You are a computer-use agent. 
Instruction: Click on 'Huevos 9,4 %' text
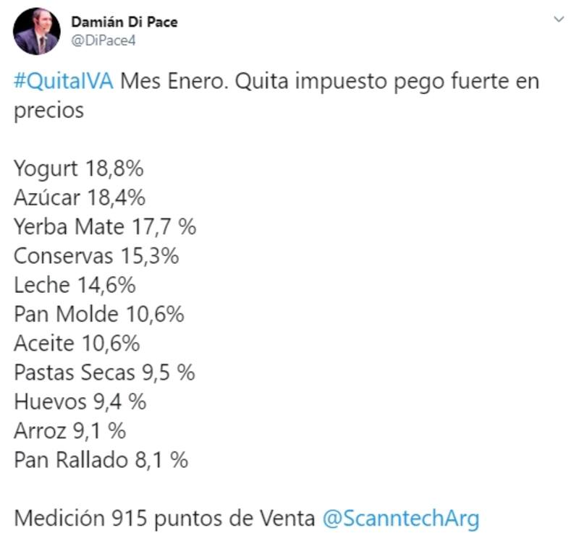pos(80,402)
